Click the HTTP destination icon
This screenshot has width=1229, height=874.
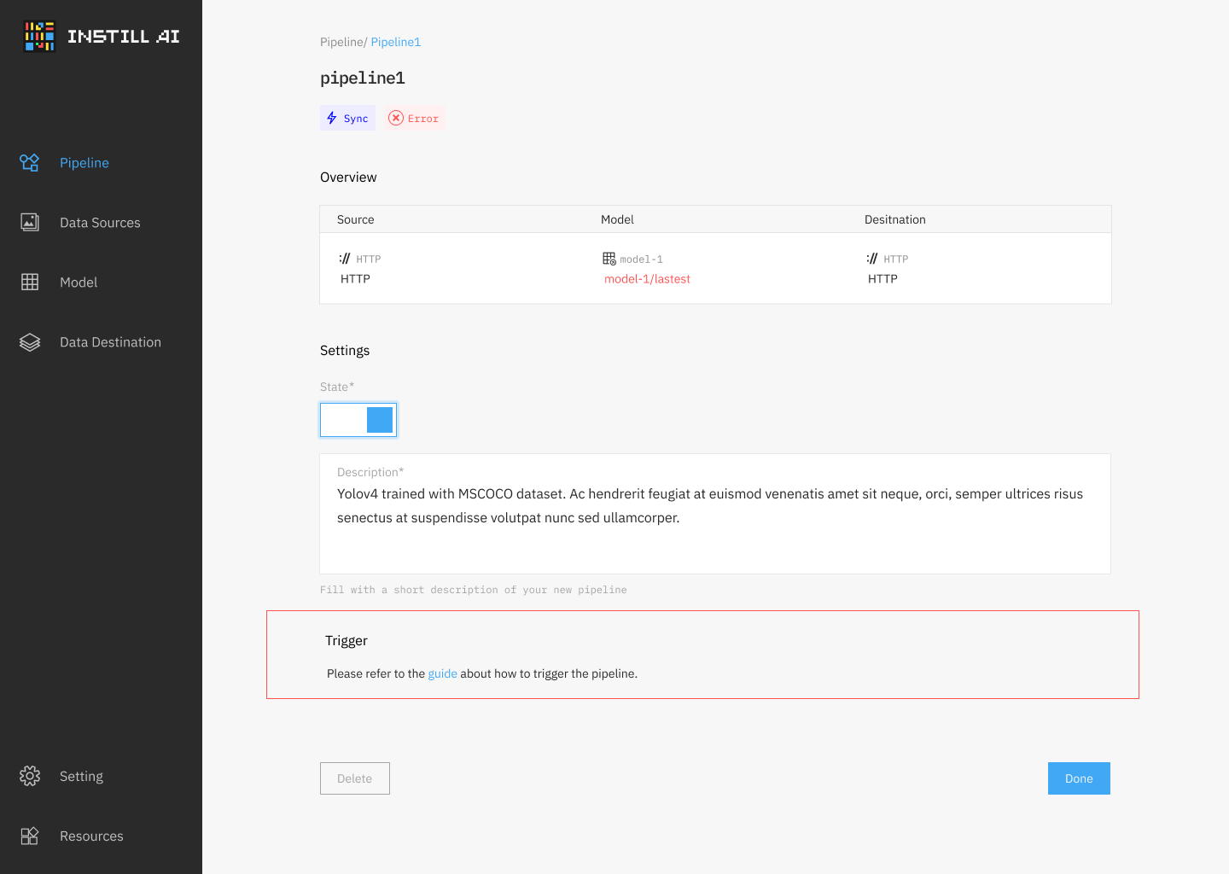click(872, 258)
